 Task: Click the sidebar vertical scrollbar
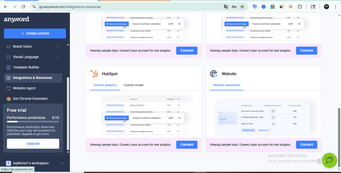pos(68,114)
